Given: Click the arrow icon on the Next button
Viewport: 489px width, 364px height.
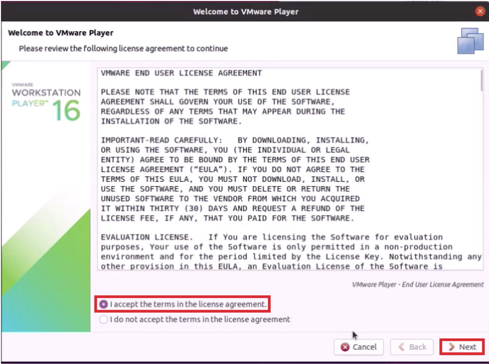Looking at the screenshot, I should pyautogui.click(x=451, y=347).
